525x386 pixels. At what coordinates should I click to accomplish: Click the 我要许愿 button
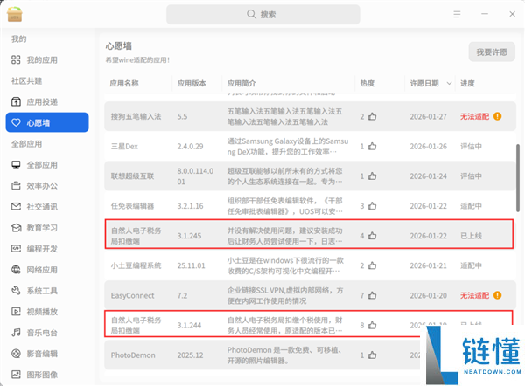point(492,52)
